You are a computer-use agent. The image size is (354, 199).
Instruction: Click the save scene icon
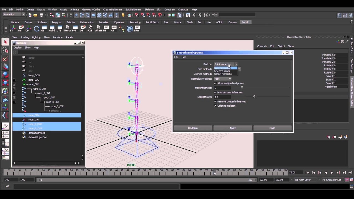point(41,15)
